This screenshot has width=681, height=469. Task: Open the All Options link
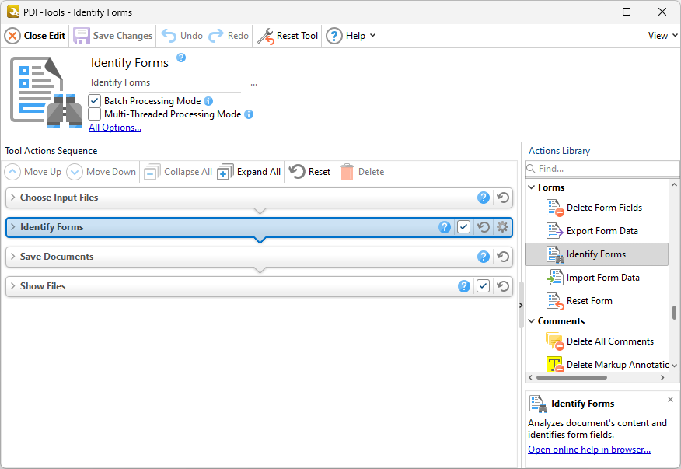[x=115, y=128]
